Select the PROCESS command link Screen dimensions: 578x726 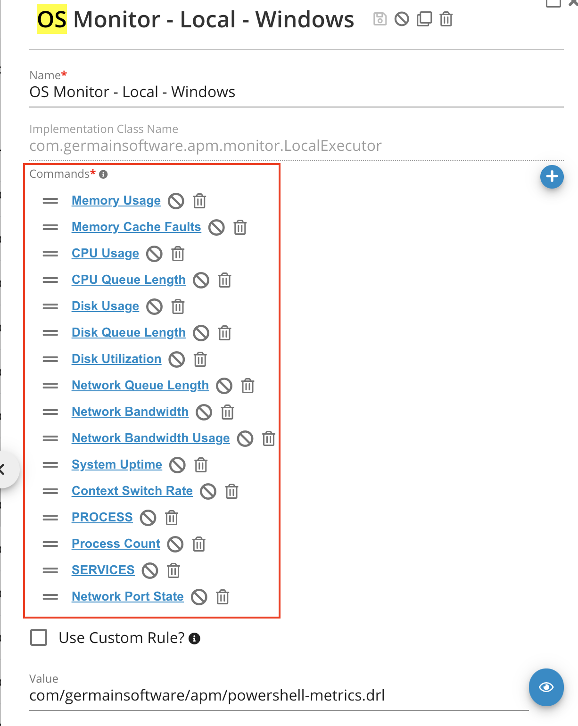pos(101,517)
